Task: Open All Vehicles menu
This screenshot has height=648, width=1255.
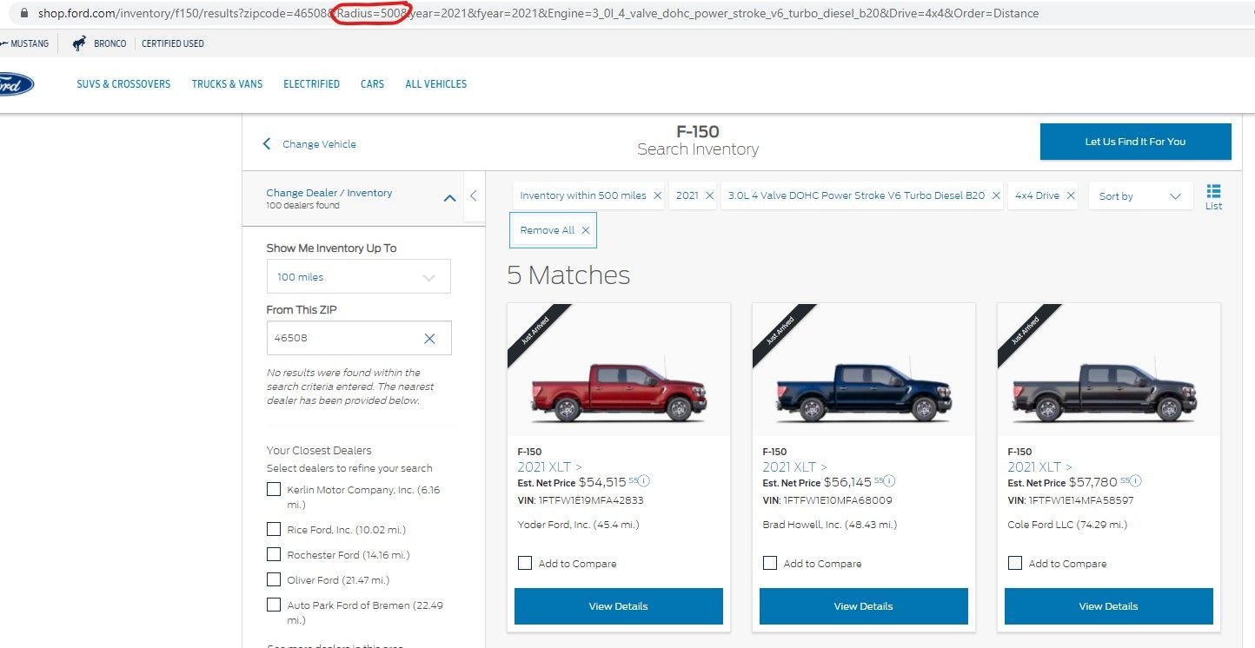Action: [x=435, y=84]
